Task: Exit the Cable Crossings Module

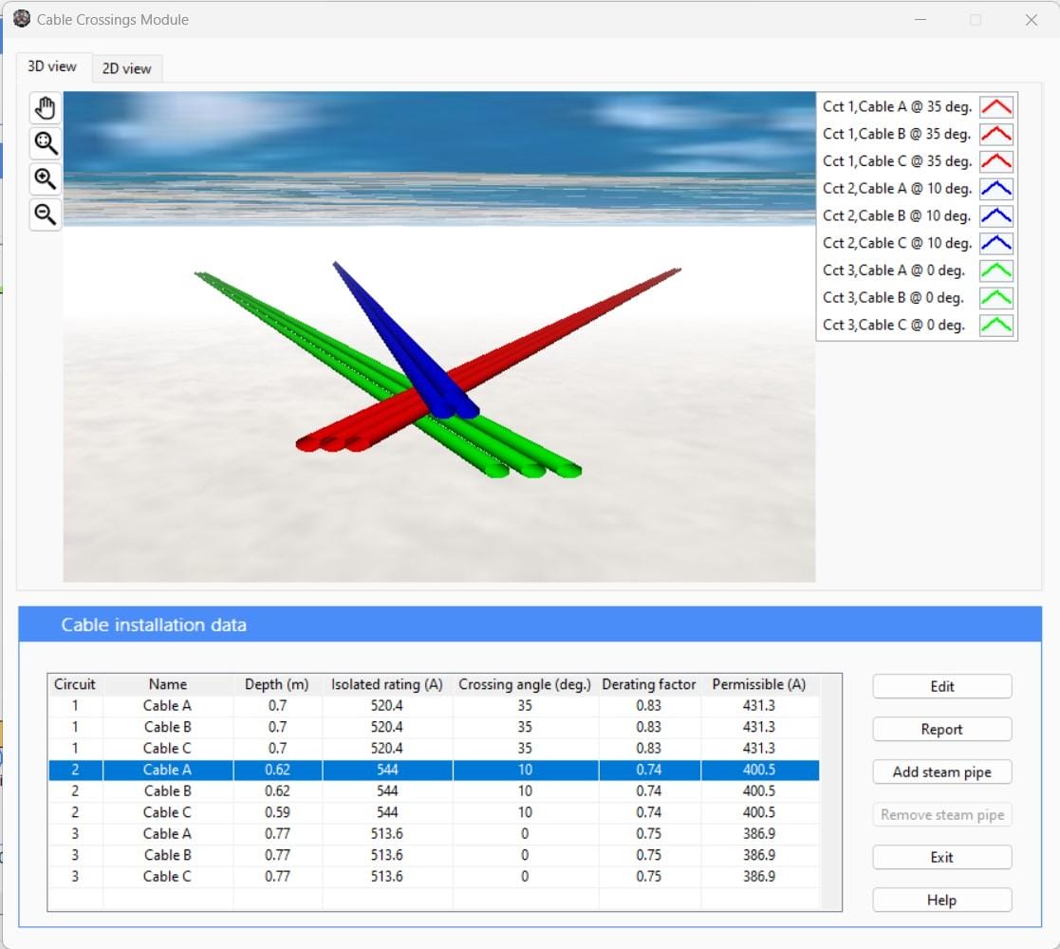Action: 941,857
